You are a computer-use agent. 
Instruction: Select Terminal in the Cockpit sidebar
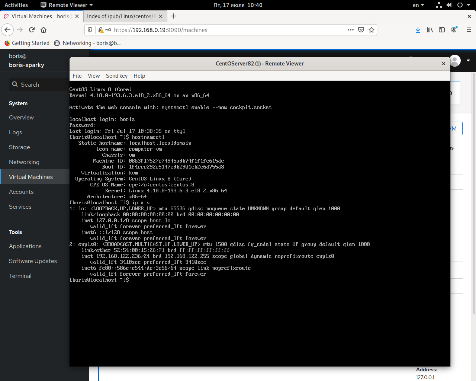pyautogui.click(x=20, y=276)
